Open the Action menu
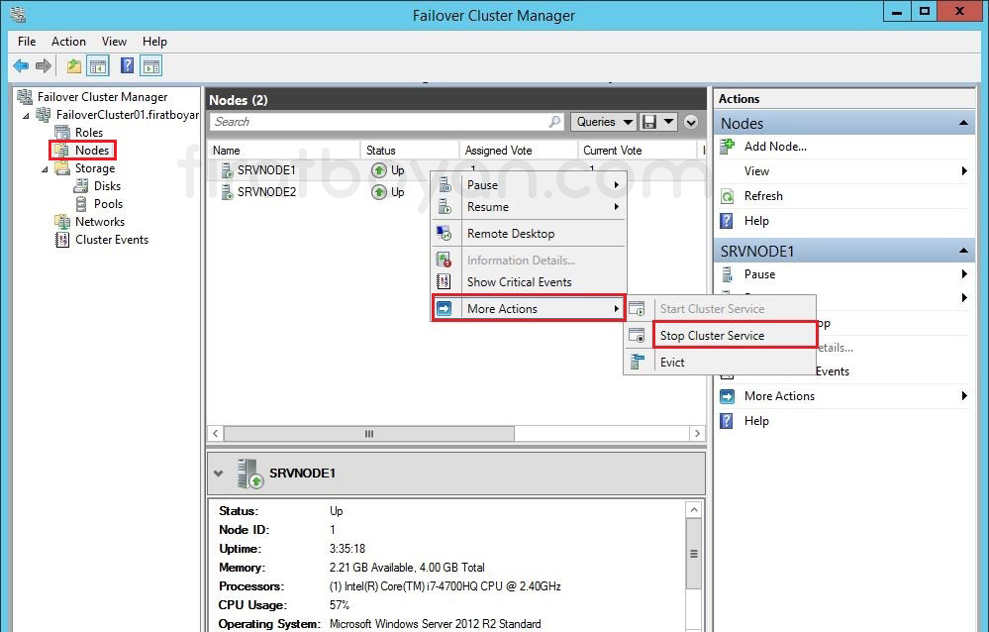 pos(68,42)
